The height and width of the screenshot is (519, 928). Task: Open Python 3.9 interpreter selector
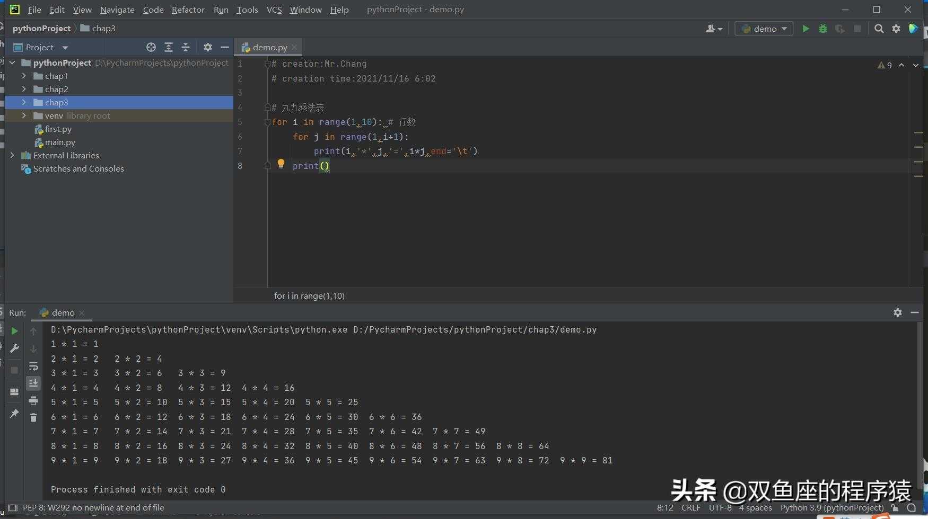click(832, 507)
